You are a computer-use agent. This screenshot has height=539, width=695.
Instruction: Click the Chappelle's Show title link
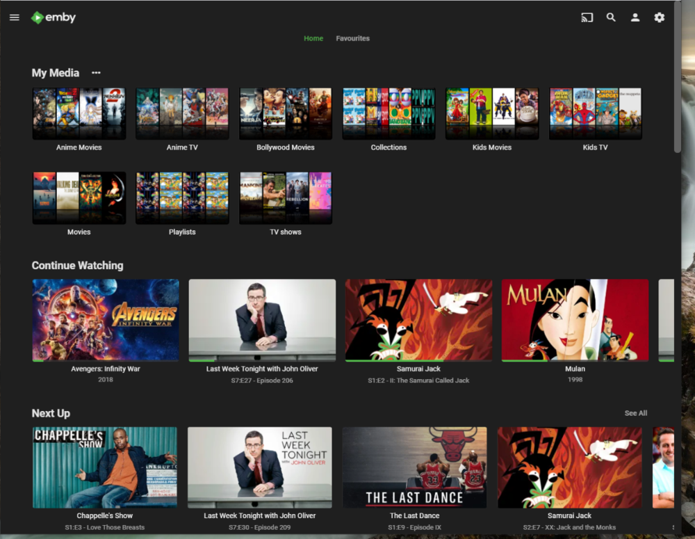105,515
